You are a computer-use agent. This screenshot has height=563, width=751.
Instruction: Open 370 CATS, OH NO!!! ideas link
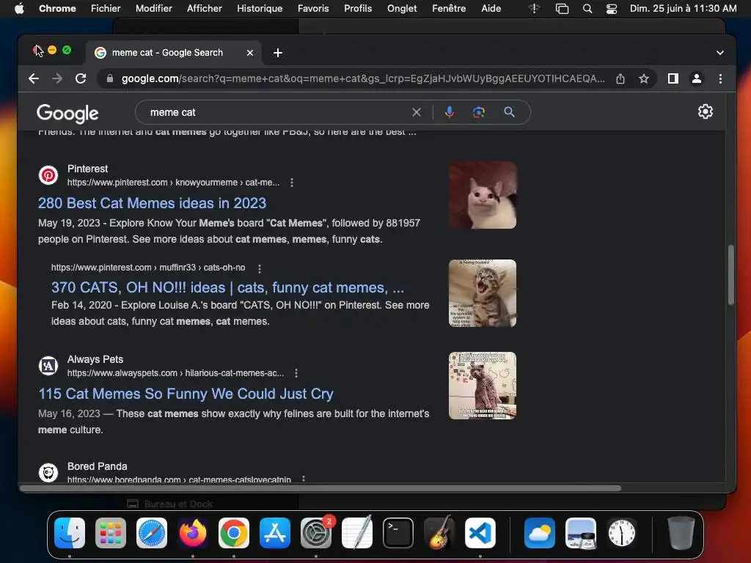coord(227,287)
